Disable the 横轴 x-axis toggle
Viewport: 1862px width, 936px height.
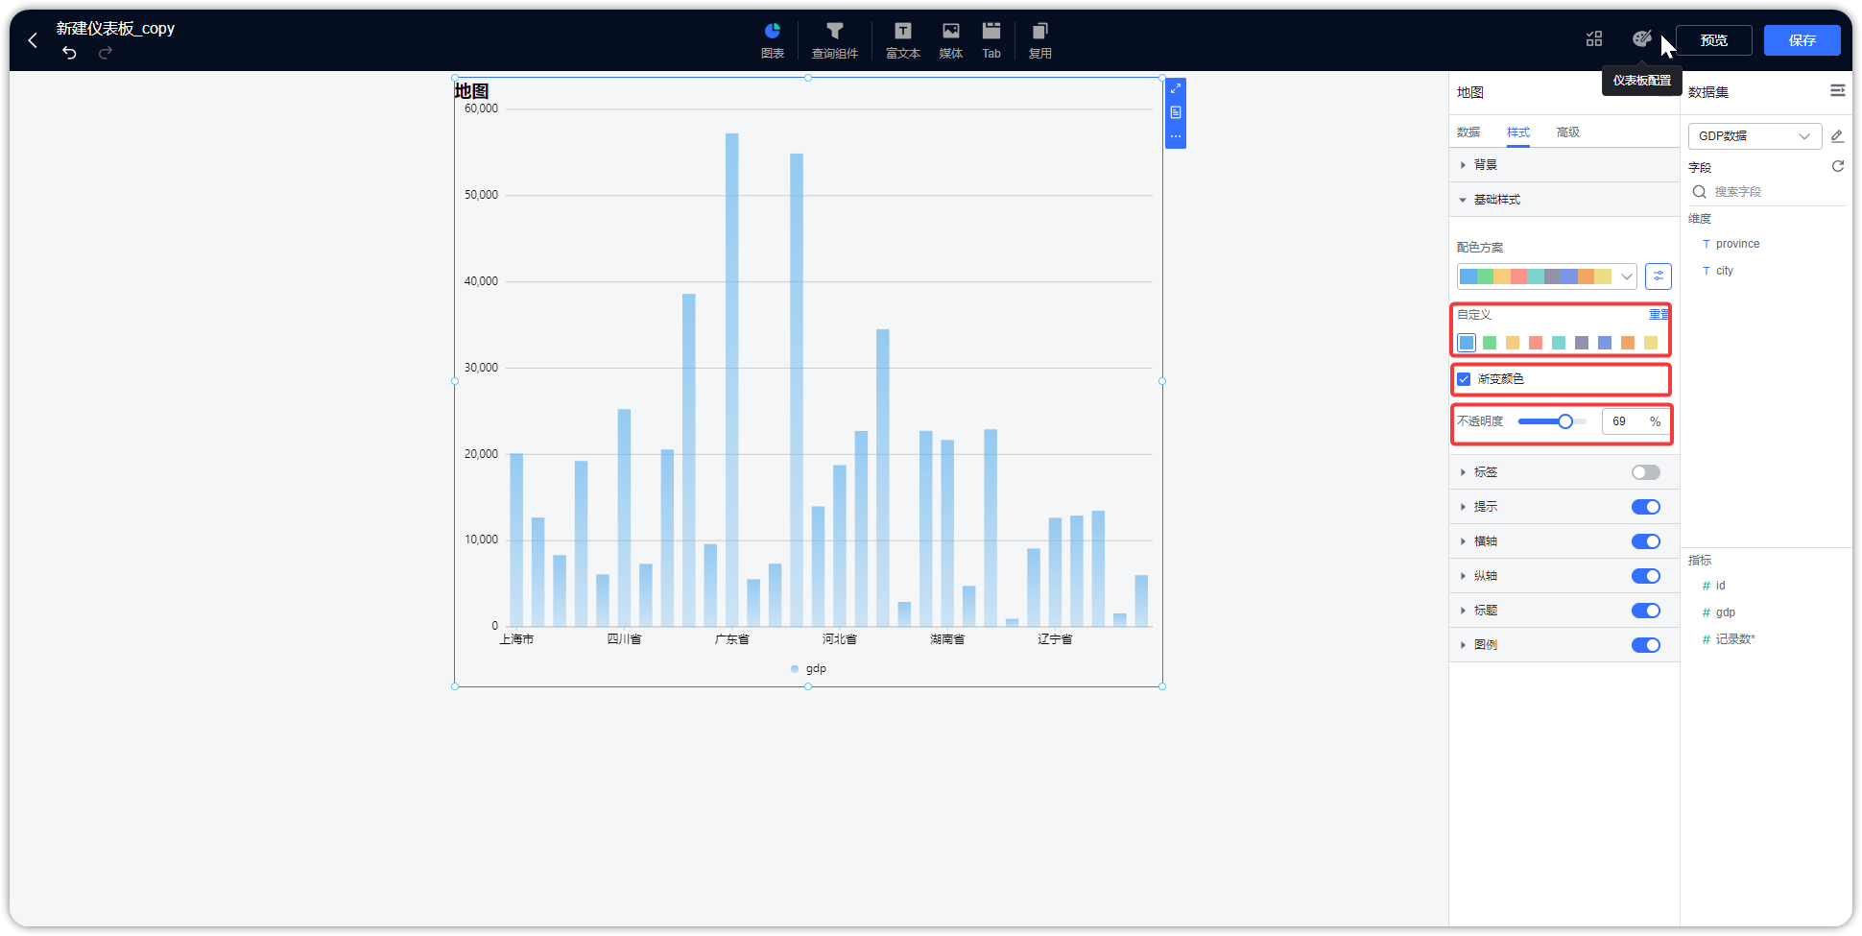tap(1646, 541)
